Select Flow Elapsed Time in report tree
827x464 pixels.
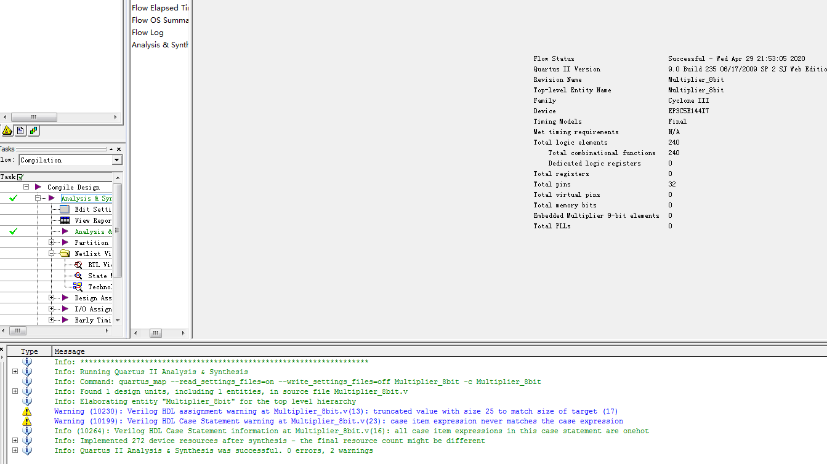click(160, 8)
